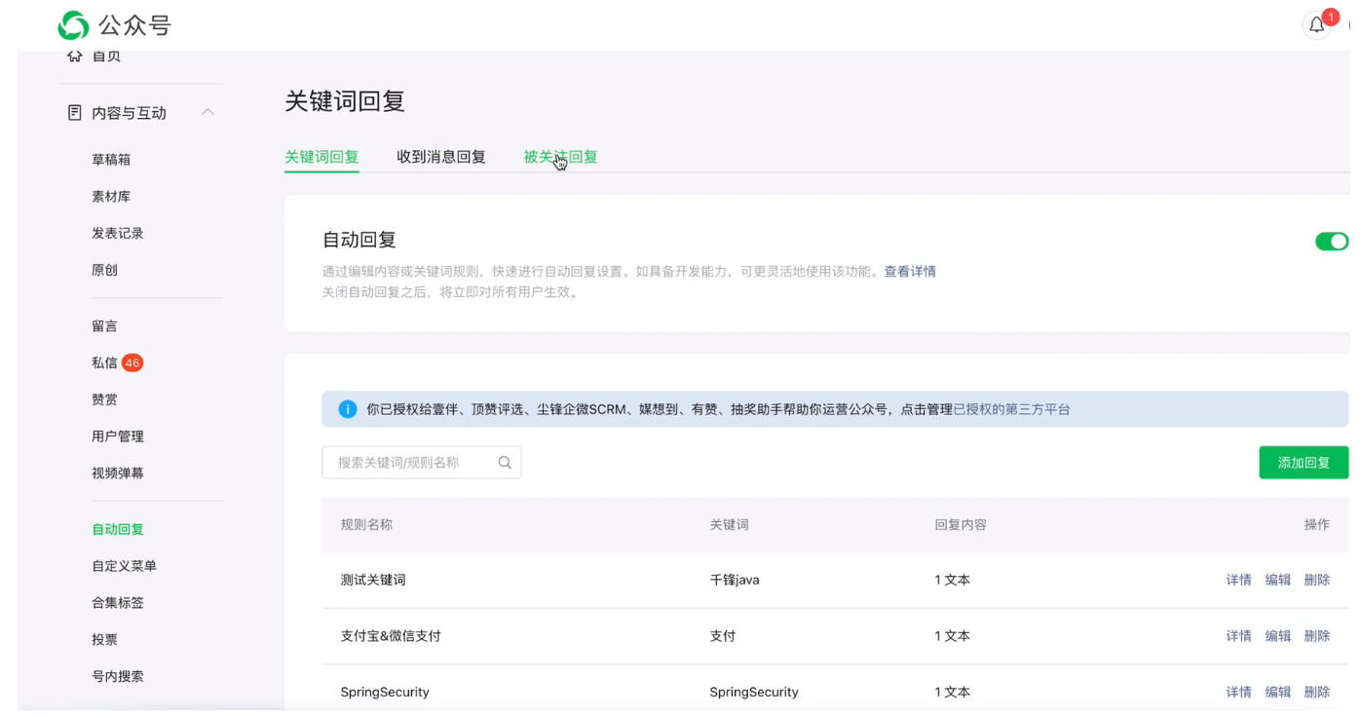This screenshot has width=1361, height=717.
Task: Switch to the 收到消息回复 tab
Action: 440,157
